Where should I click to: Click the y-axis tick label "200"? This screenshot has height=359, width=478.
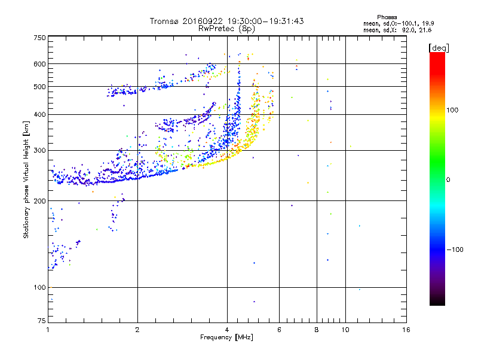point(39,201)
